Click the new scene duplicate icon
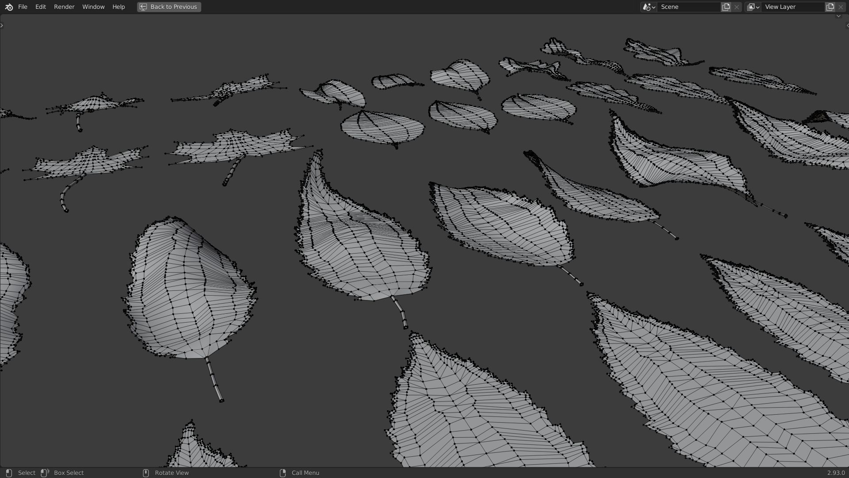The width and height of the screenshot is (849, 478). pos(726,7)
